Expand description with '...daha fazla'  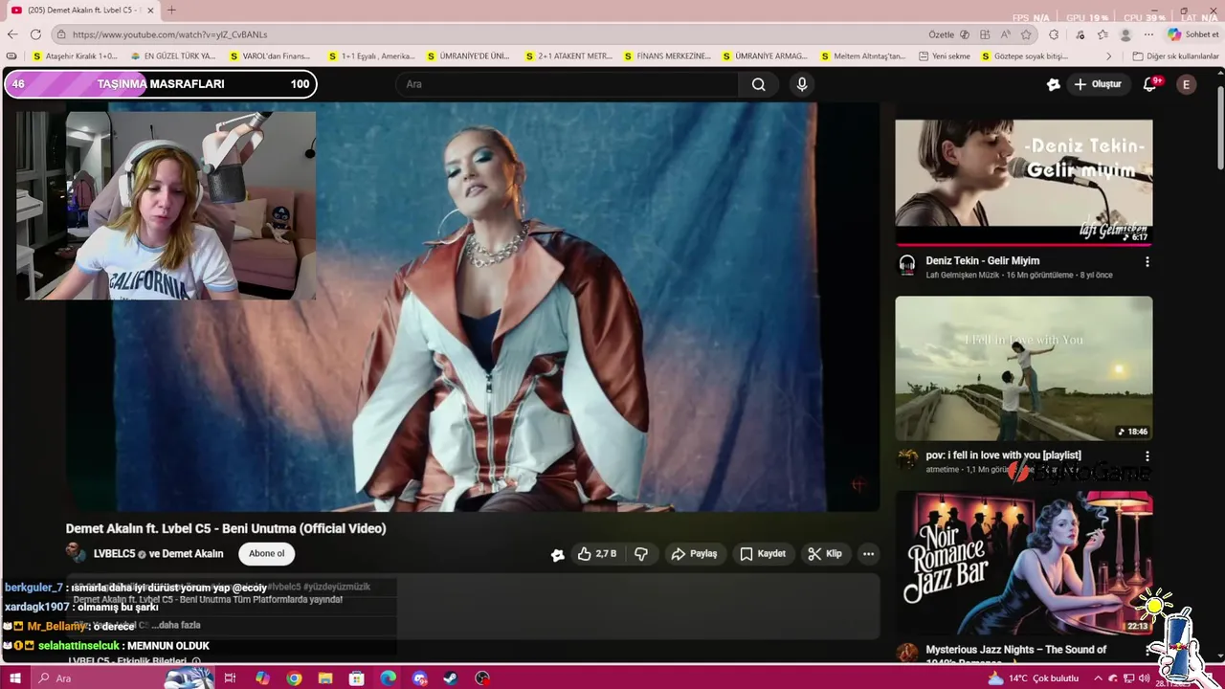[x=178, y=625]
